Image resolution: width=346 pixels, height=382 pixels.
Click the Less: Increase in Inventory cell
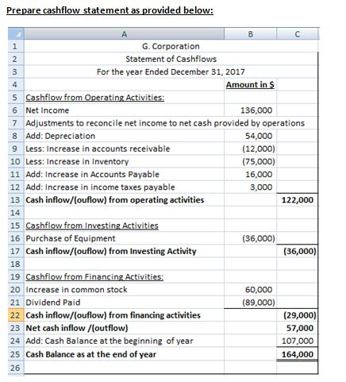click(x=124, y=161)
